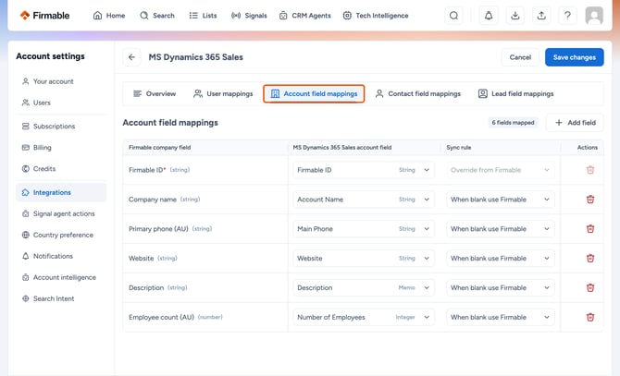Open Home from the top navigation
This screenshot has width=620, height=376.
tap(109, 16)
